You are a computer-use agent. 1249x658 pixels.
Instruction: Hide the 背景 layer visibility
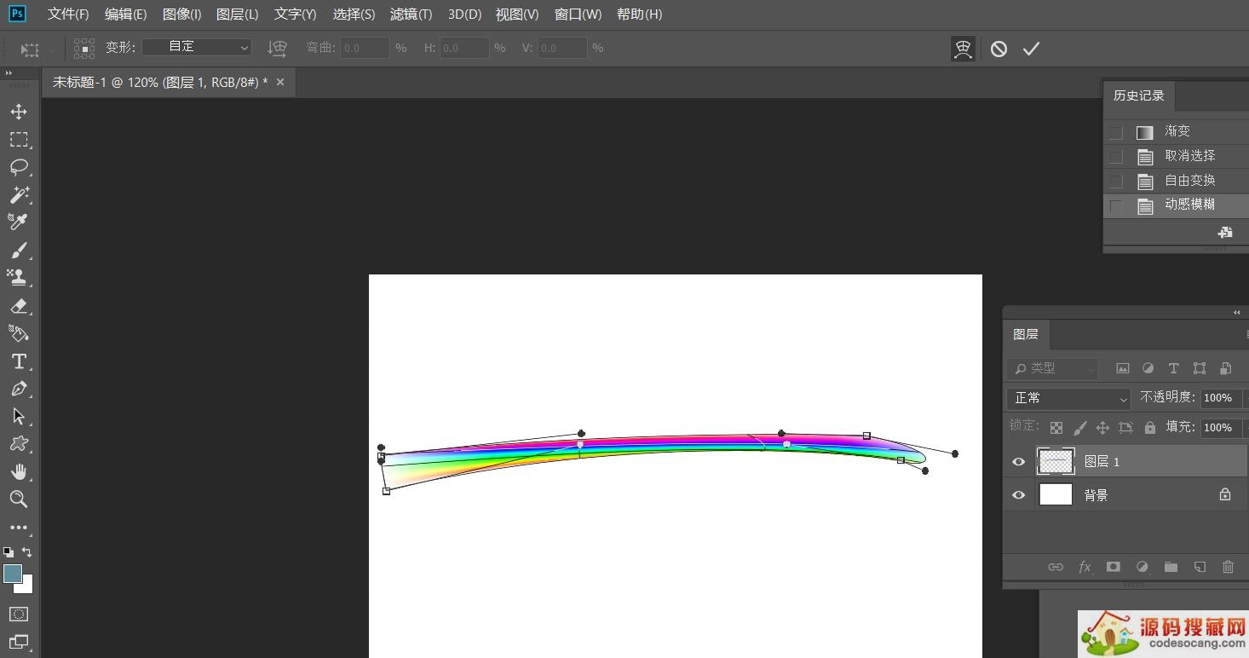(1018, 495)
